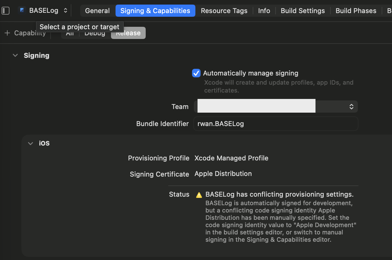This screenshot has width=392, height=260.
Task: Select the Debug configuration filter
Action: pos(94,33)
